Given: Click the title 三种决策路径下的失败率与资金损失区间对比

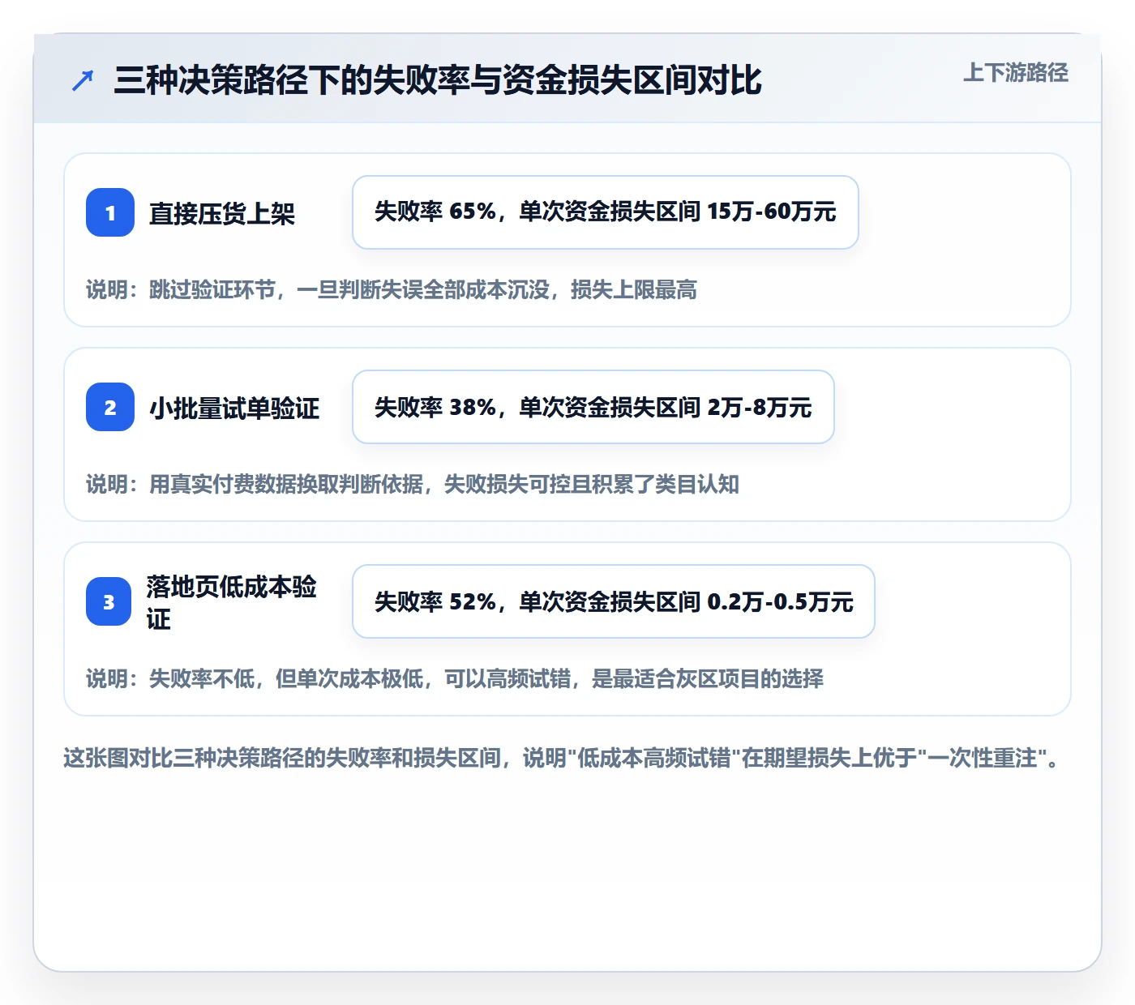Looking at the screenshot, I should pos(438,80).
